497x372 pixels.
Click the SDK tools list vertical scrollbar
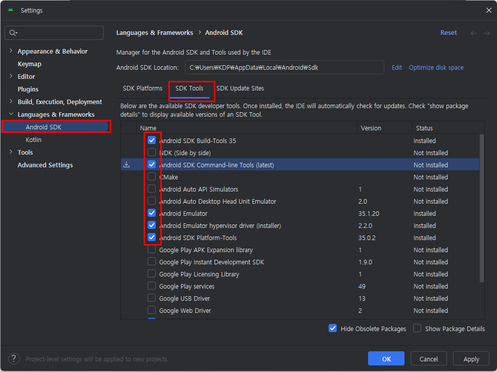[x=482, y=208]
